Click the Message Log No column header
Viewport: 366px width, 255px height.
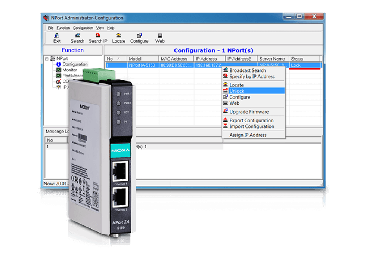click(56, 140)
